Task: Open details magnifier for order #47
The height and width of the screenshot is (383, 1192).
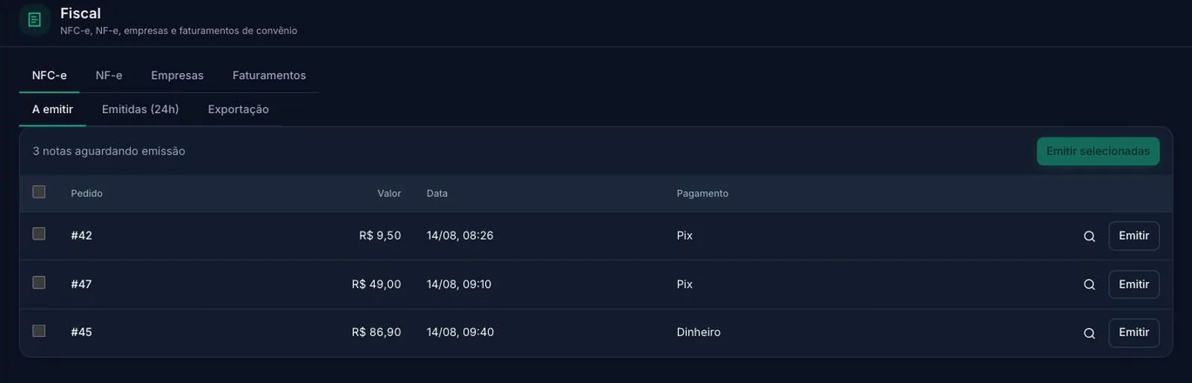Action: pos(1089,285)
